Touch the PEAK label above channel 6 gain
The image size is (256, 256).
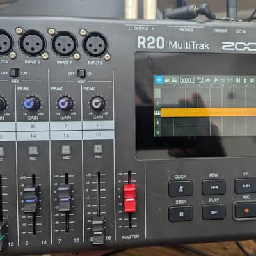(23, 89)
